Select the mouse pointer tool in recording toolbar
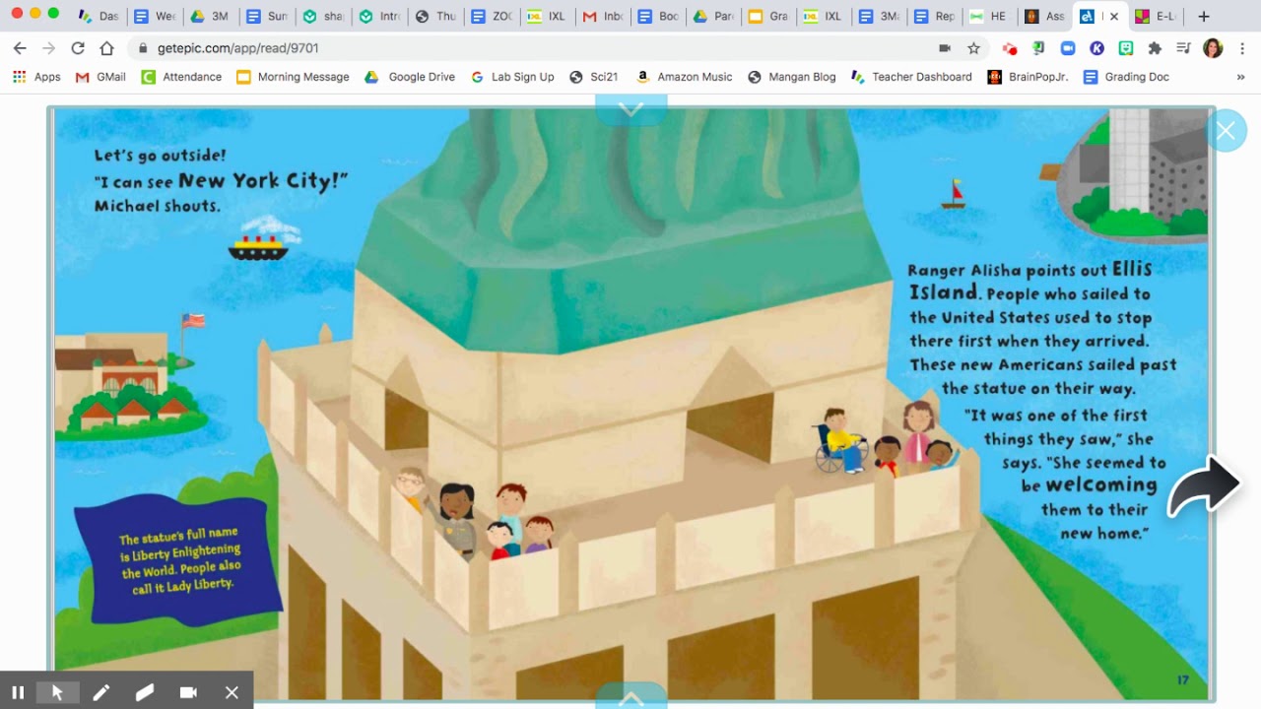The width and height of the screenshot is (1261, 709). click(x=57, y=692)
